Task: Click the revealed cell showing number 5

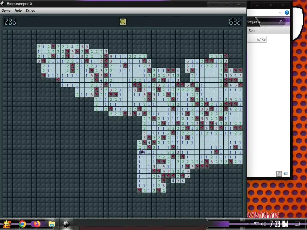Action: coord(231,75)
